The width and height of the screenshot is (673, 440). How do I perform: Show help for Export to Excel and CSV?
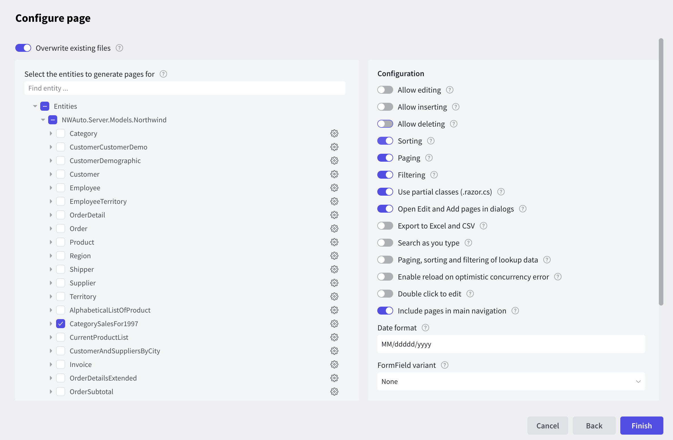coord(483,226)
